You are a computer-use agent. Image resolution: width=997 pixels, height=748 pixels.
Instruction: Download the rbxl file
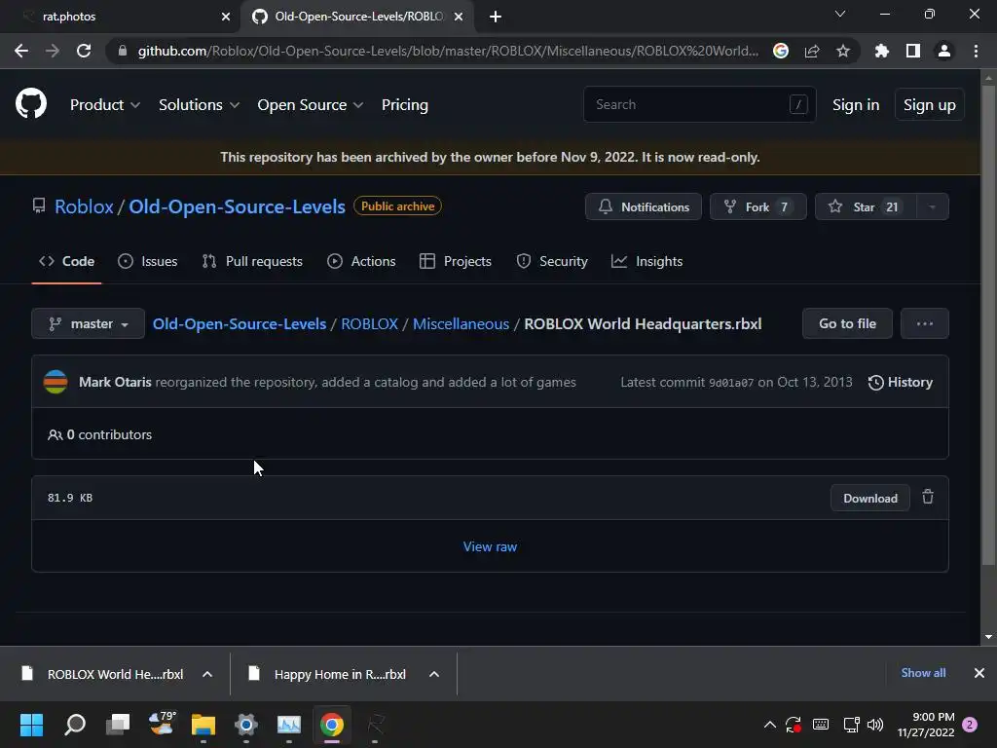869,498
